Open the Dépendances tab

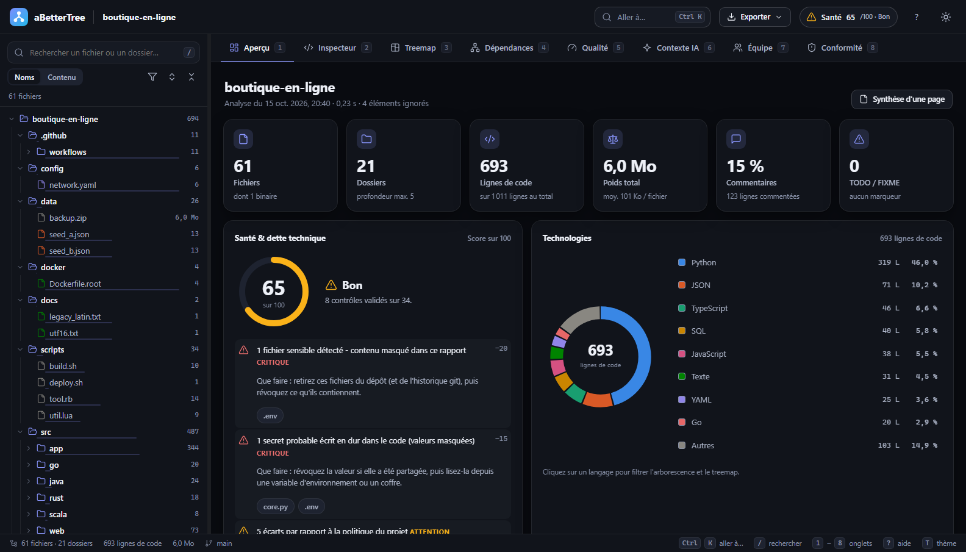click(x=509, y=48)
